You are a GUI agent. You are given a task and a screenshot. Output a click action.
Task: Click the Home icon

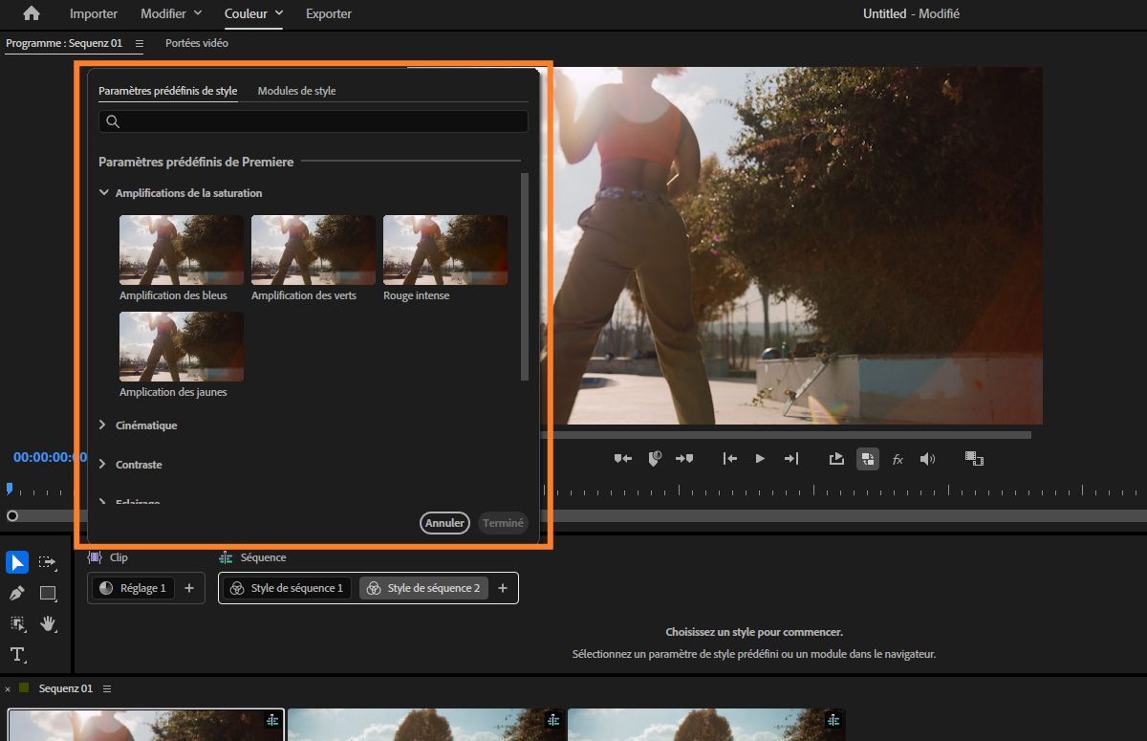click(x=32, y=13)
